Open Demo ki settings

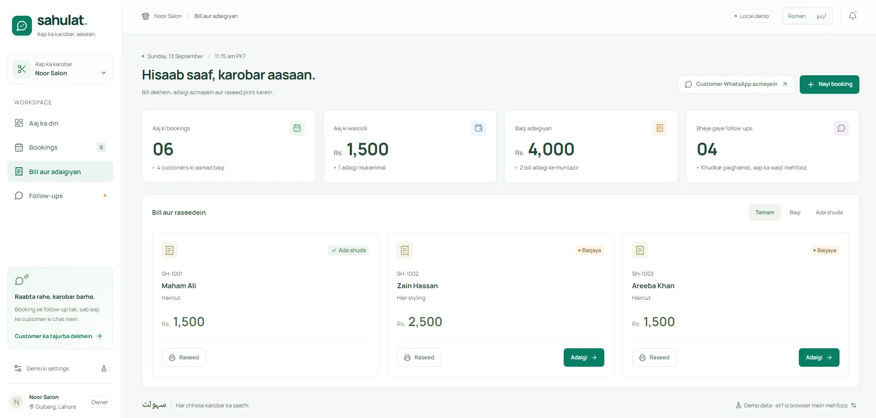[60, 369]
